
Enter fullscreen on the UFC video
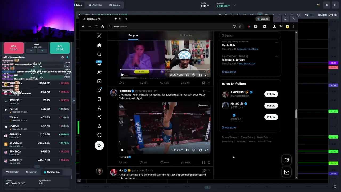tap(206, 150)
